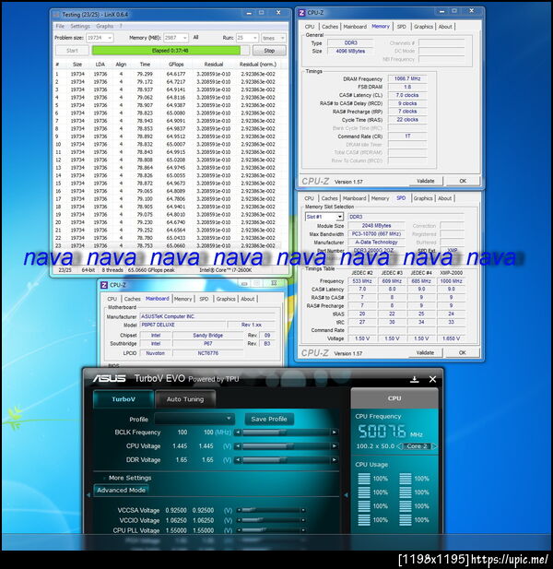Open the ? help menu in LinX

(x=121, y=26)
